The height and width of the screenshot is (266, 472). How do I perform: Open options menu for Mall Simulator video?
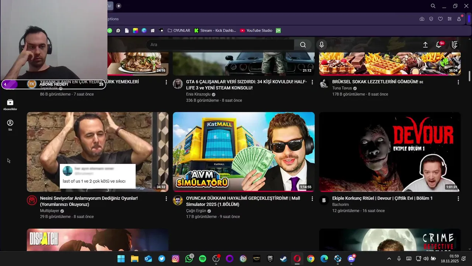pyautogui.click(x=312, y=199)
